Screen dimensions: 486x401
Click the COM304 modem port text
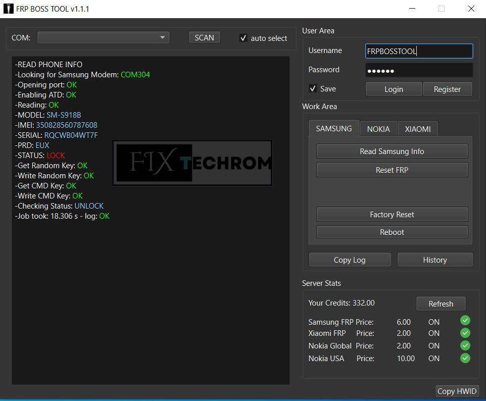[135, 75]
